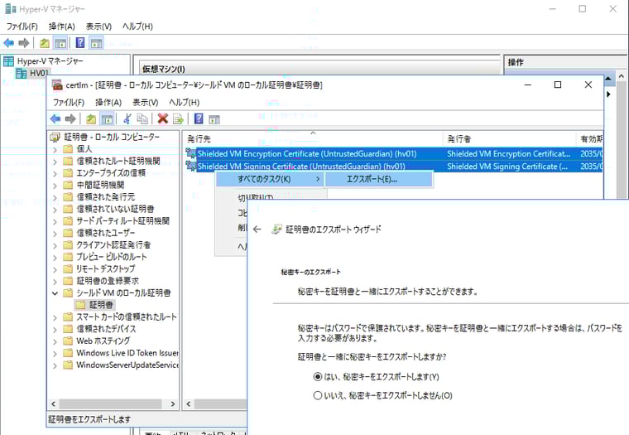
Task: Open ヘルプ(H) menu in certlm window
Action: [x=184, y=103]
